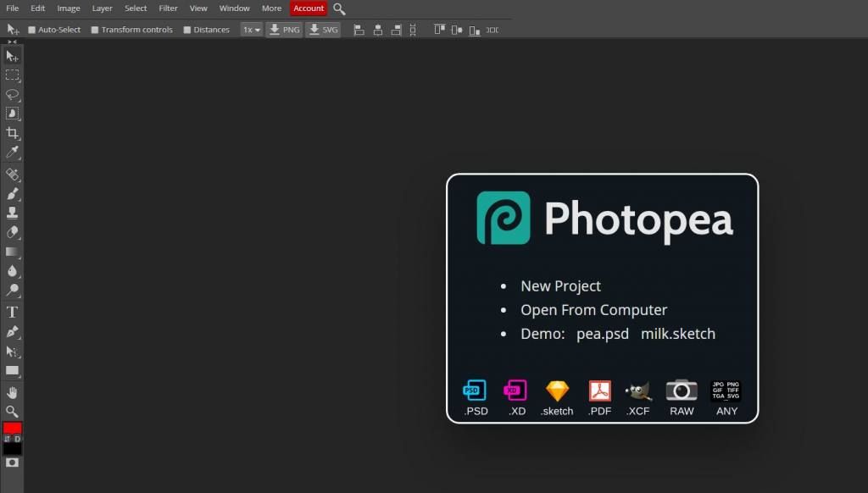Select the Zoom tool

tap(12, 412)
